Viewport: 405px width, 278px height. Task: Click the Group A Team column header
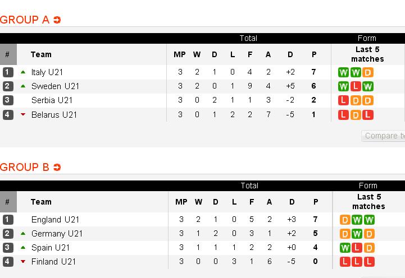coord(41,54)
